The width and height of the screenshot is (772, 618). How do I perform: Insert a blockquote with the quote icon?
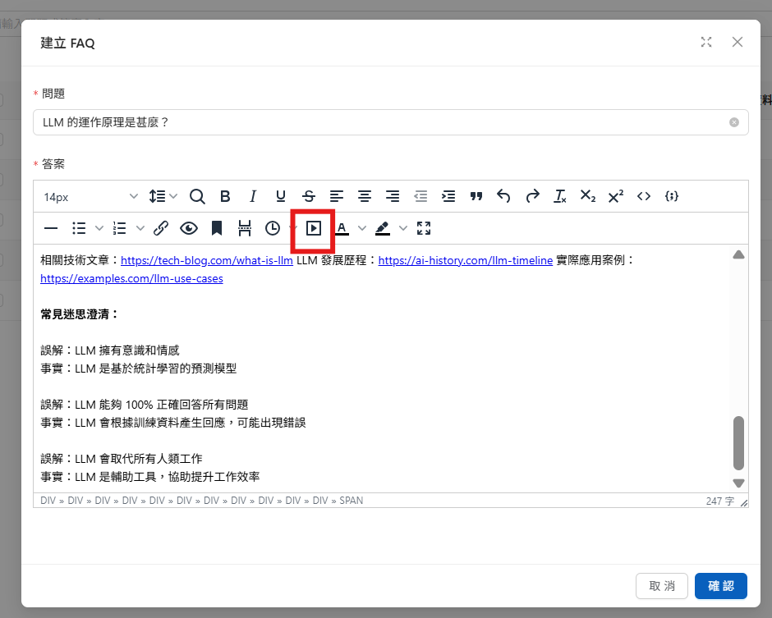pyautogui.click(x=476, y=196)
